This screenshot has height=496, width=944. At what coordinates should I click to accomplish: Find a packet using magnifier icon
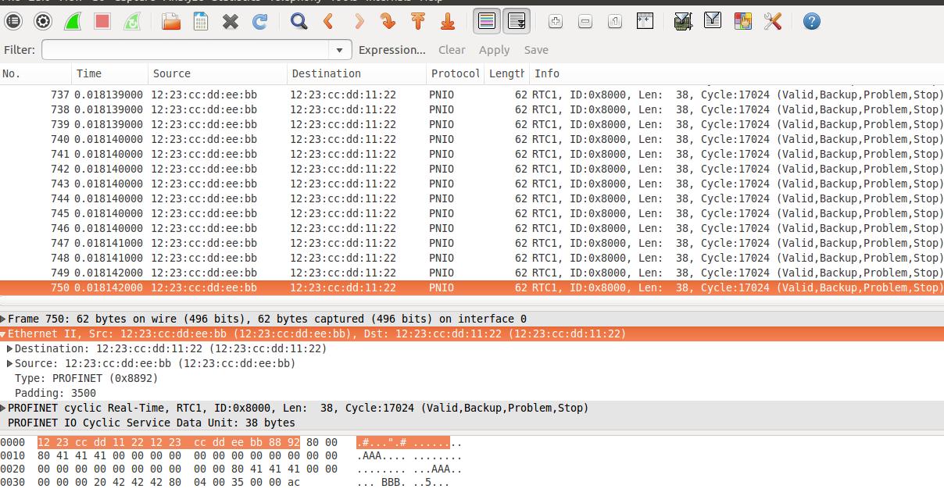299,21
